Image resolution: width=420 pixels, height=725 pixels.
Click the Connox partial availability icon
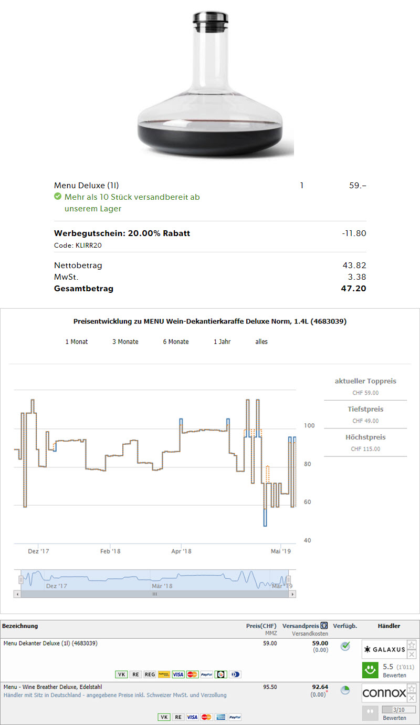tap(345, 690)
